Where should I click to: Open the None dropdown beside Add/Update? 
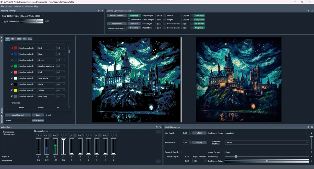point(18,120)
